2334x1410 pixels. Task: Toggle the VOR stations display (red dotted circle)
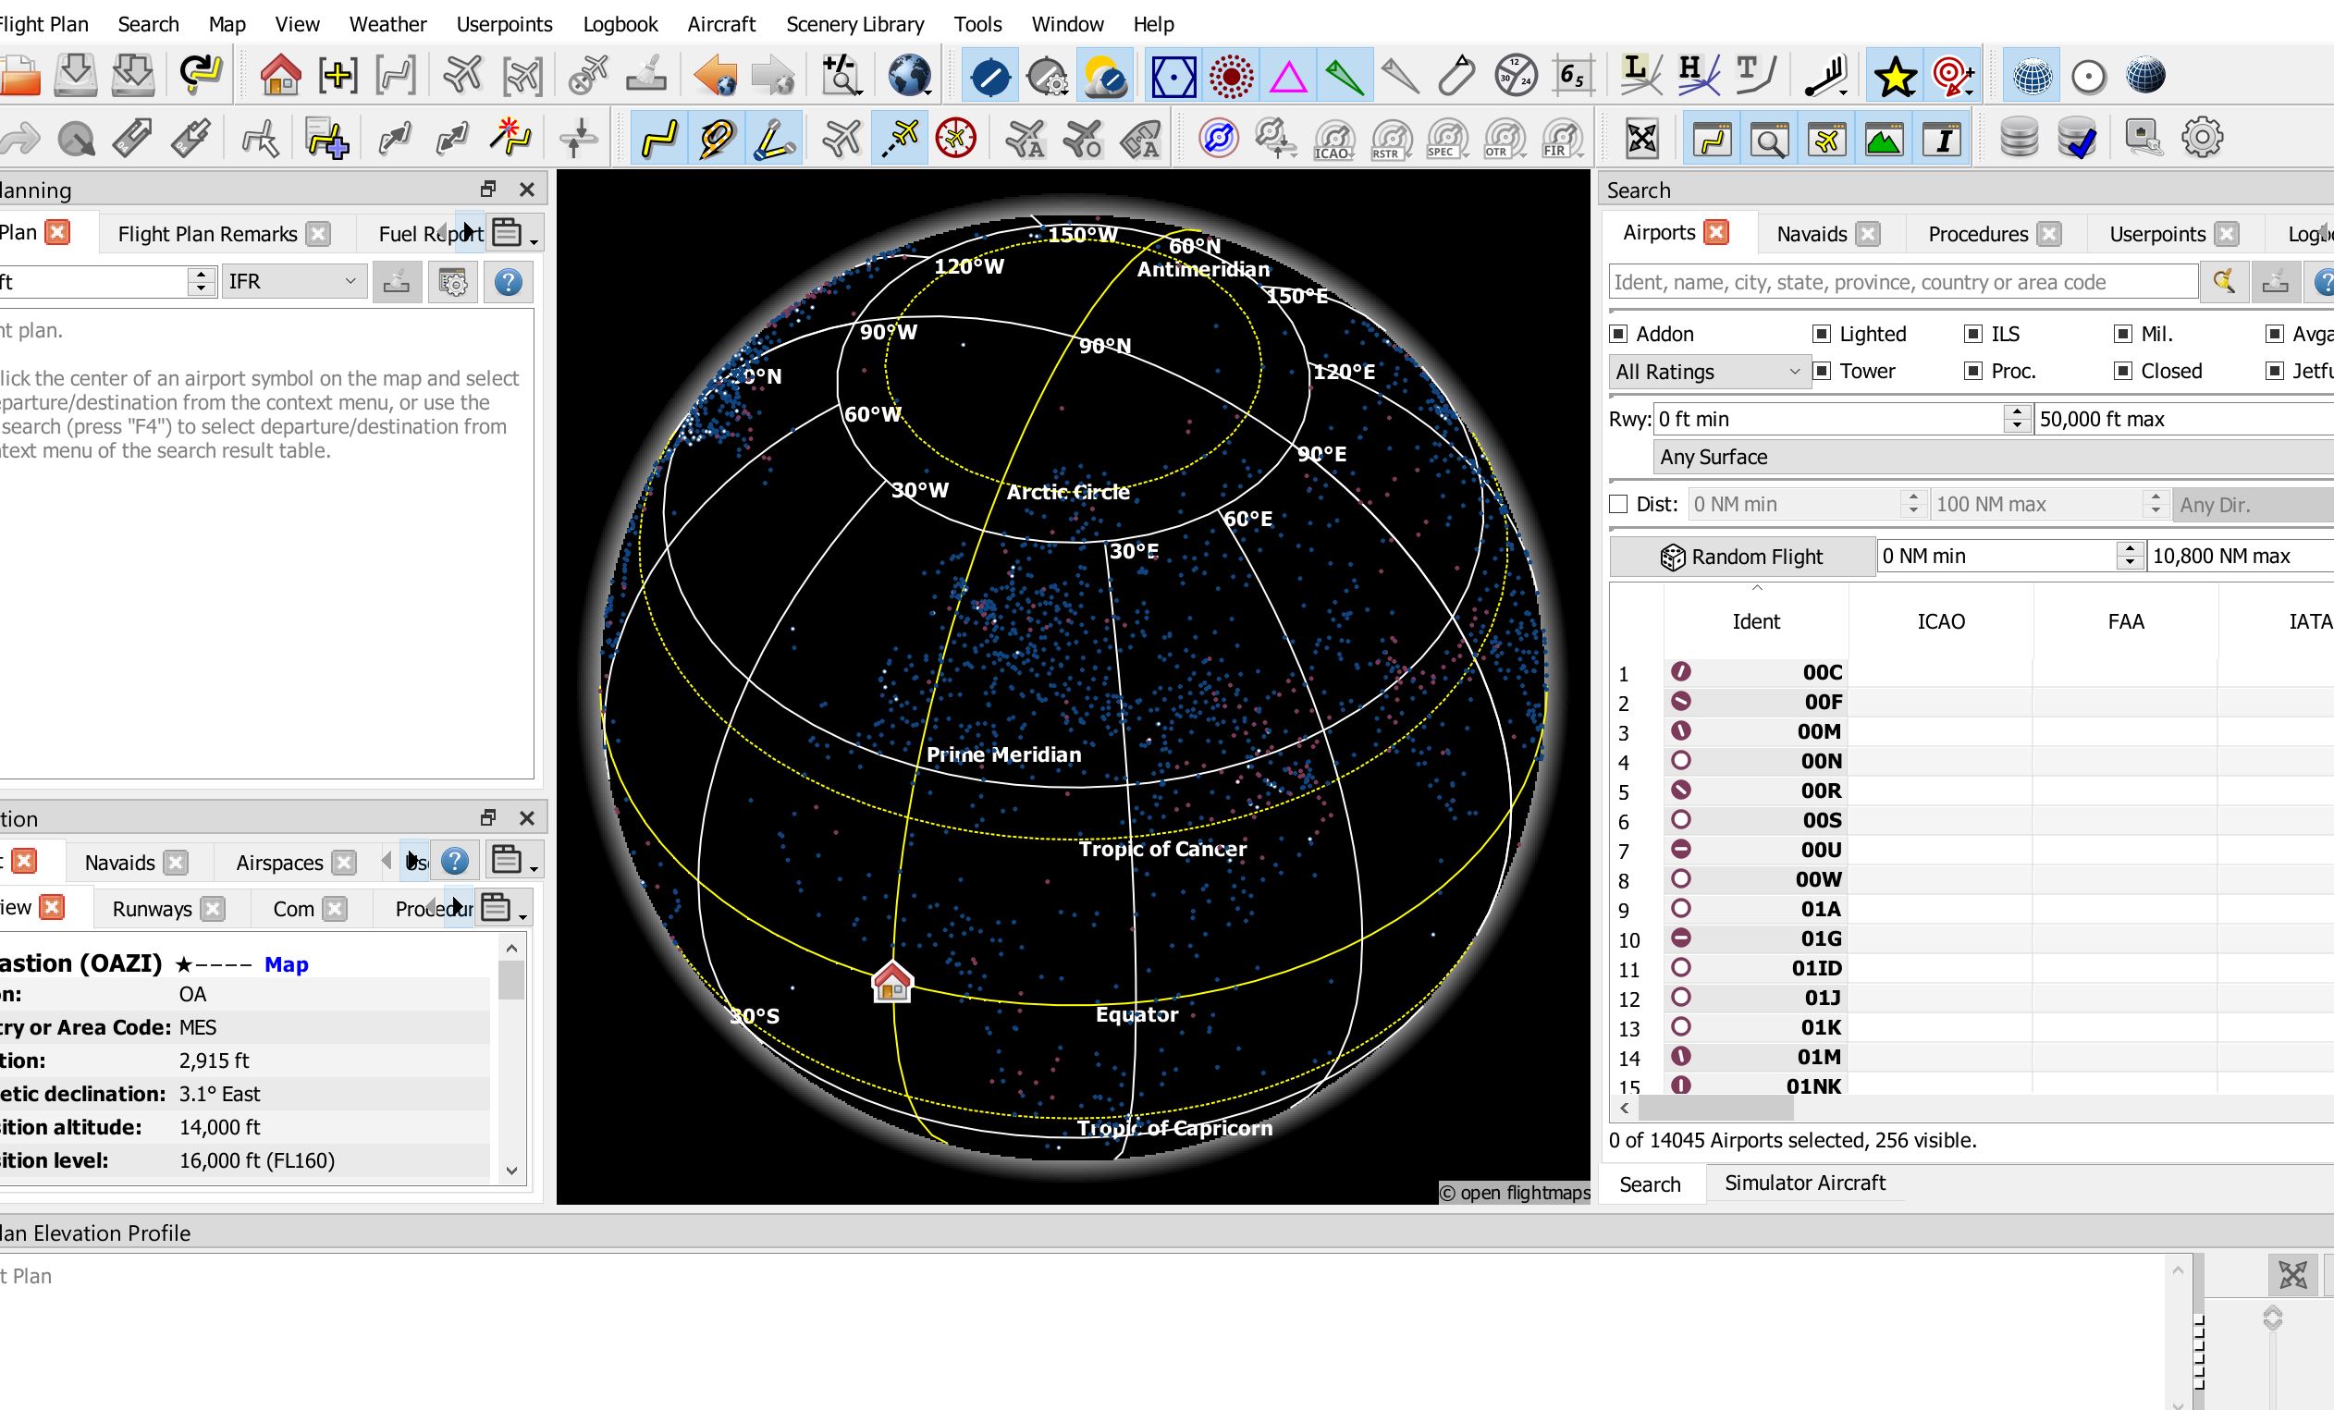[1231, 76]
